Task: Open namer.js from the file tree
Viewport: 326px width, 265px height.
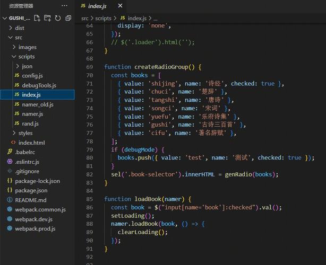Action: click(32, 114)
